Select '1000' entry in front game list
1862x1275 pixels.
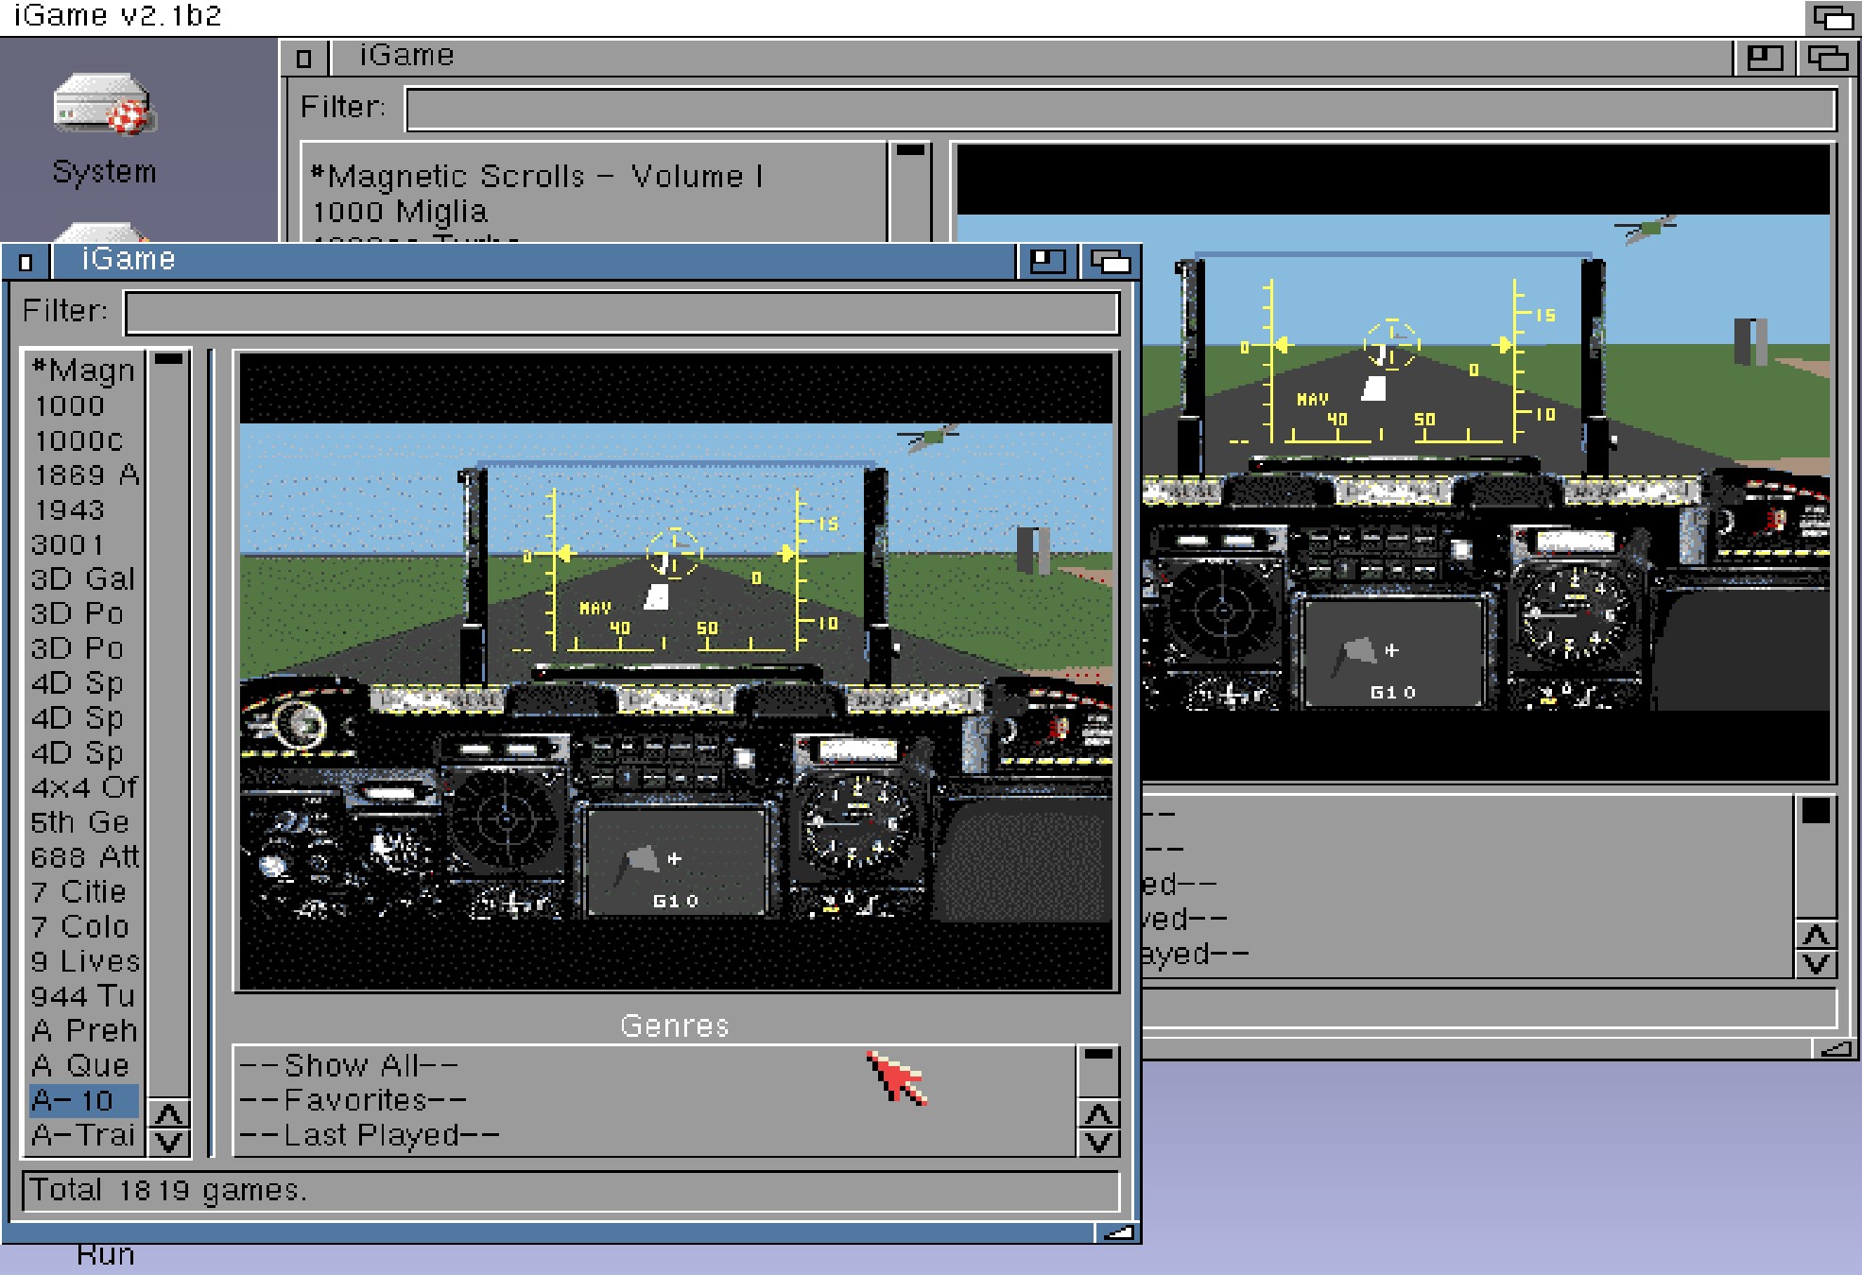click(x=84, y=405)
